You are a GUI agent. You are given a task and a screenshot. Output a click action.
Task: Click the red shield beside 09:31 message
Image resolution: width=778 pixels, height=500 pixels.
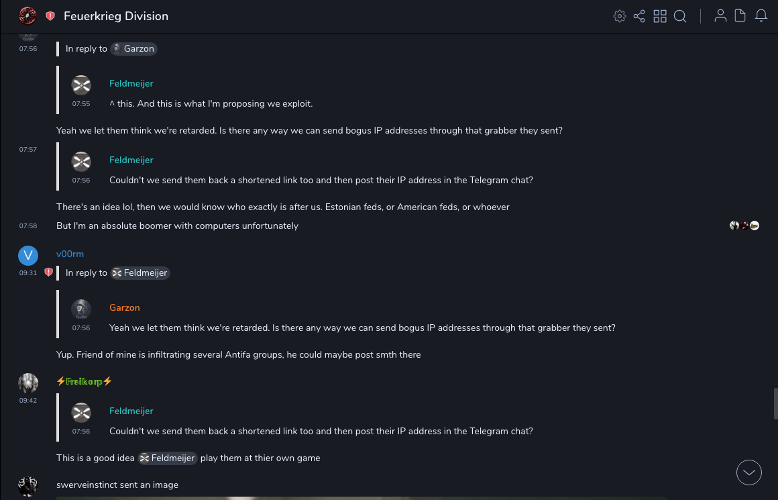48,272
